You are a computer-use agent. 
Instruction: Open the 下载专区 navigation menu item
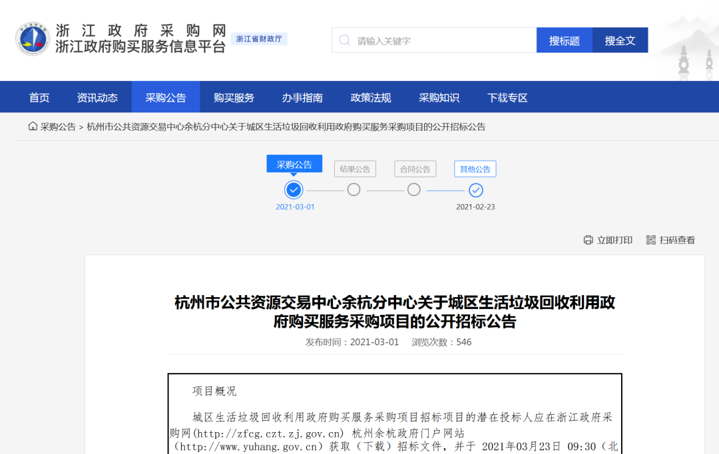tap(507, 98)
